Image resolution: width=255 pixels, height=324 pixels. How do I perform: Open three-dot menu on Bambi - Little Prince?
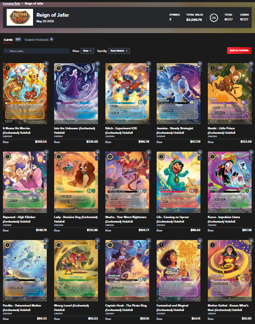[251, 70]
